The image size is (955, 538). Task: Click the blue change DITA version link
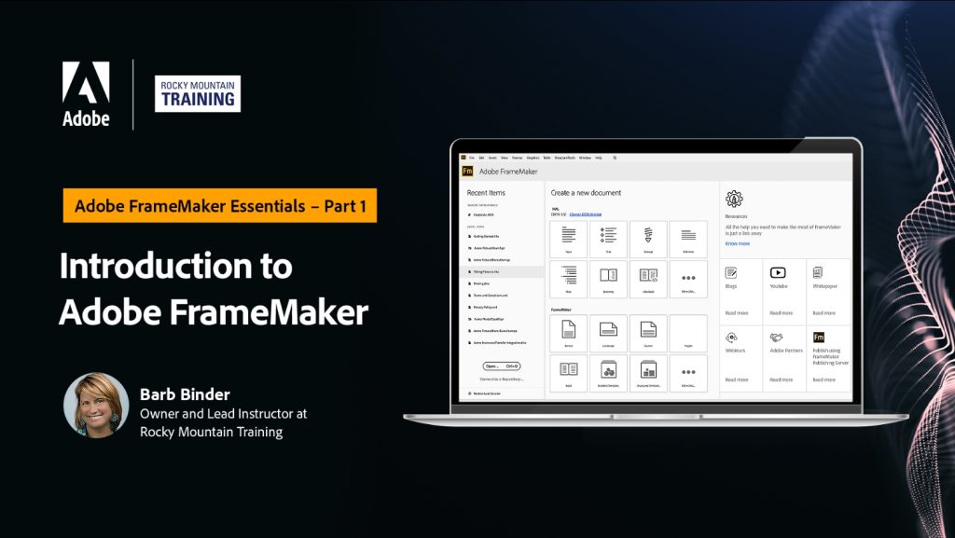pyautogui.click(x=586, y=214)
